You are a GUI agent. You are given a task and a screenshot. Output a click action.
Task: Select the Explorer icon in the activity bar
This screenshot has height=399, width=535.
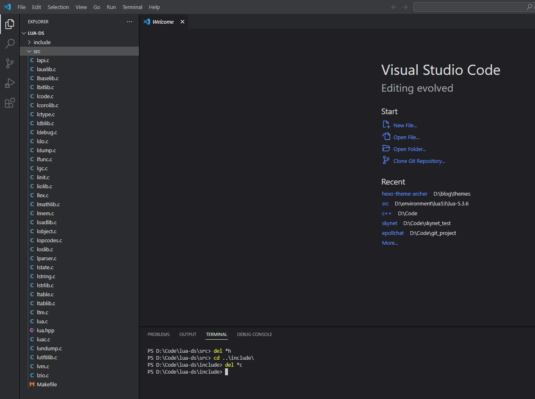(10, 24)
